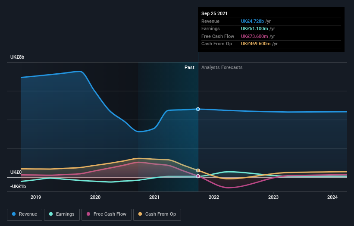Screen dimensions: 354x226
Task: Click the 2021 x-axis label
Action: click(154, 198)
